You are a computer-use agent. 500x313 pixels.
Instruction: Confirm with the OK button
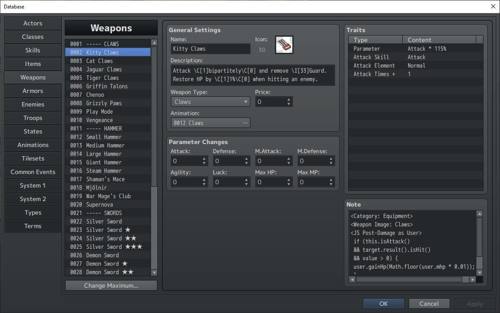[x=383, y=304]
